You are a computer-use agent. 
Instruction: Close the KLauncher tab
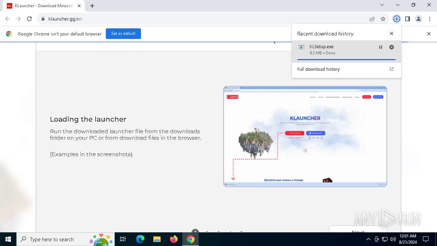[x=79, y=6]
